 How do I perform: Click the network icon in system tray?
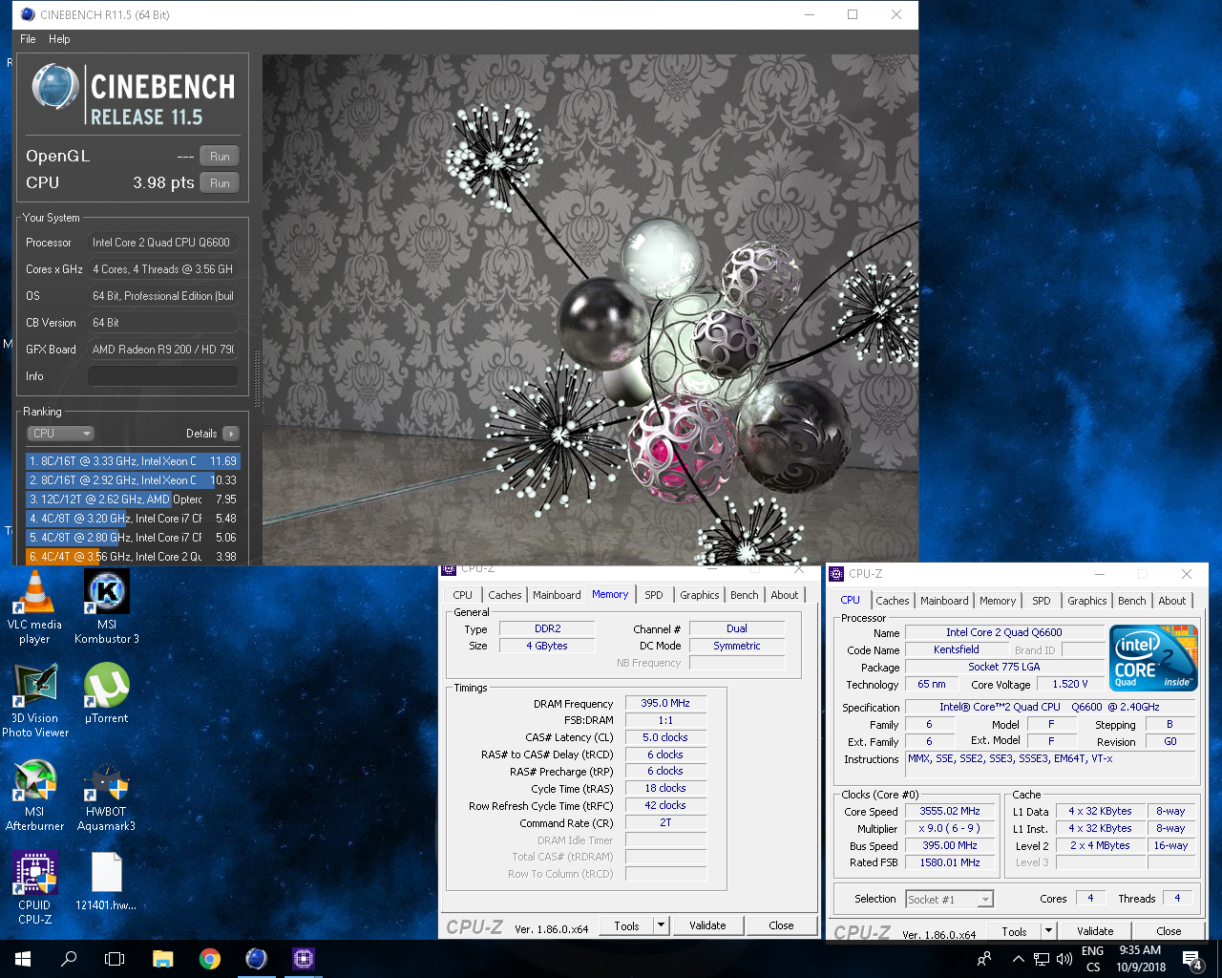tap(1041, 959)
